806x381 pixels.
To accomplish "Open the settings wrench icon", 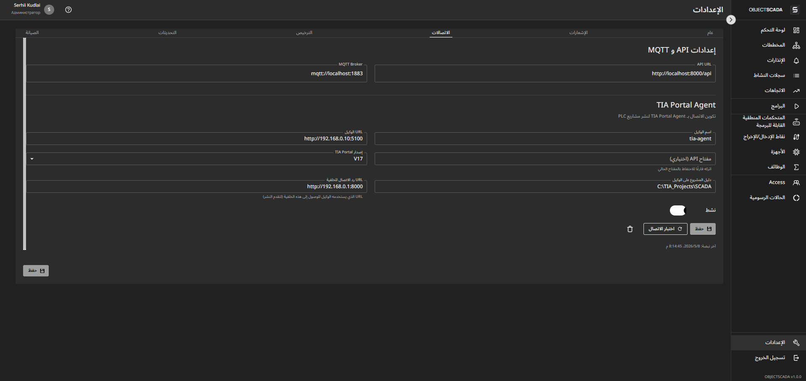I will tap(796, 343).
